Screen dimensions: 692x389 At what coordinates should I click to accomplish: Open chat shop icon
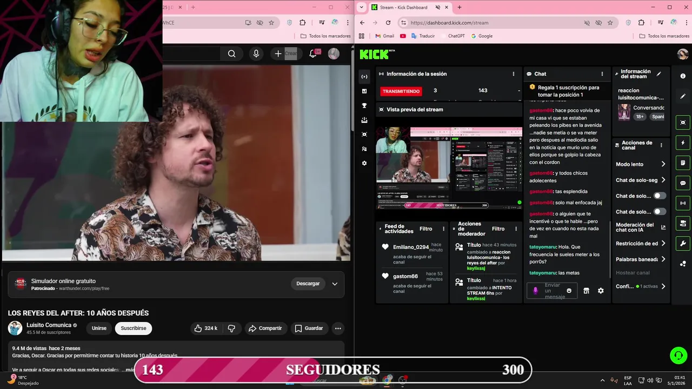586,291
